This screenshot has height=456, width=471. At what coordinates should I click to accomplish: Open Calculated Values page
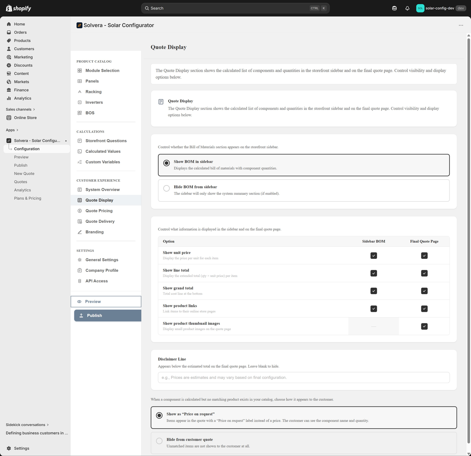[106, 152]
